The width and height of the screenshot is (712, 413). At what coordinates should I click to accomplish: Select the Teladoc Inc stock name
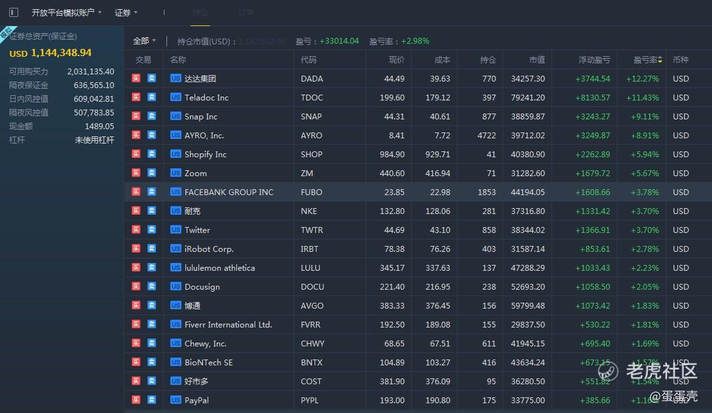(207, 98)
